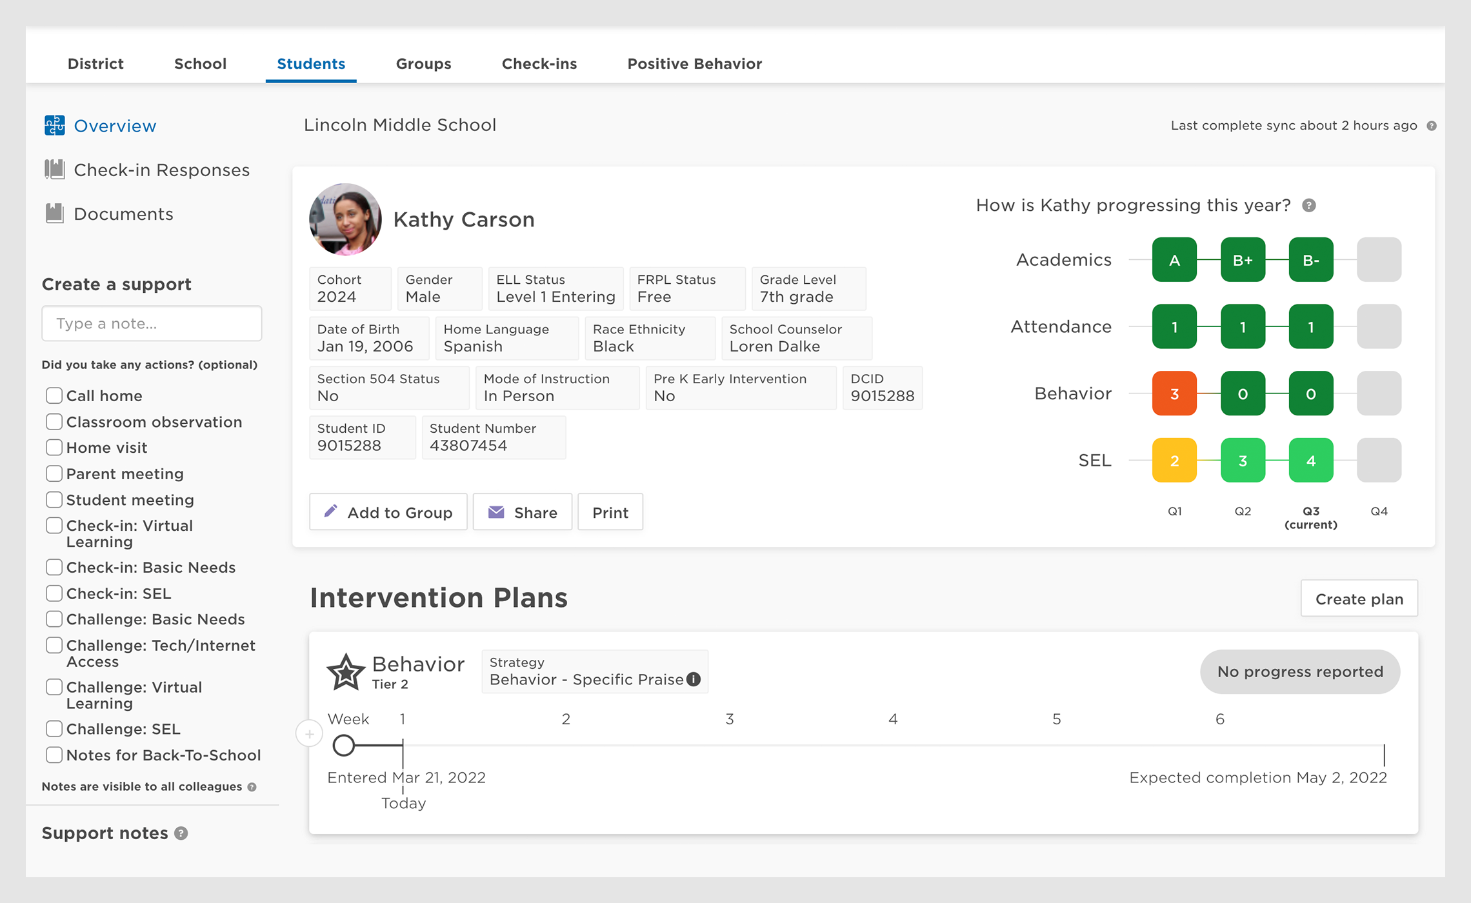Screen dimensions: 1471x903
Task: Click the pencil icon on Add to Group
Action: [330, 511]
